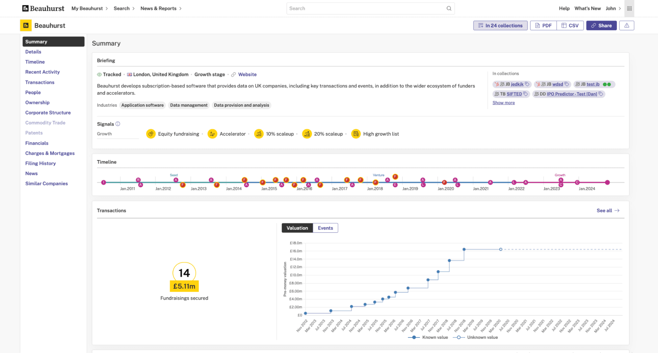
Task: Click the Beauhurst logo in top navigation
Action: 43,8
